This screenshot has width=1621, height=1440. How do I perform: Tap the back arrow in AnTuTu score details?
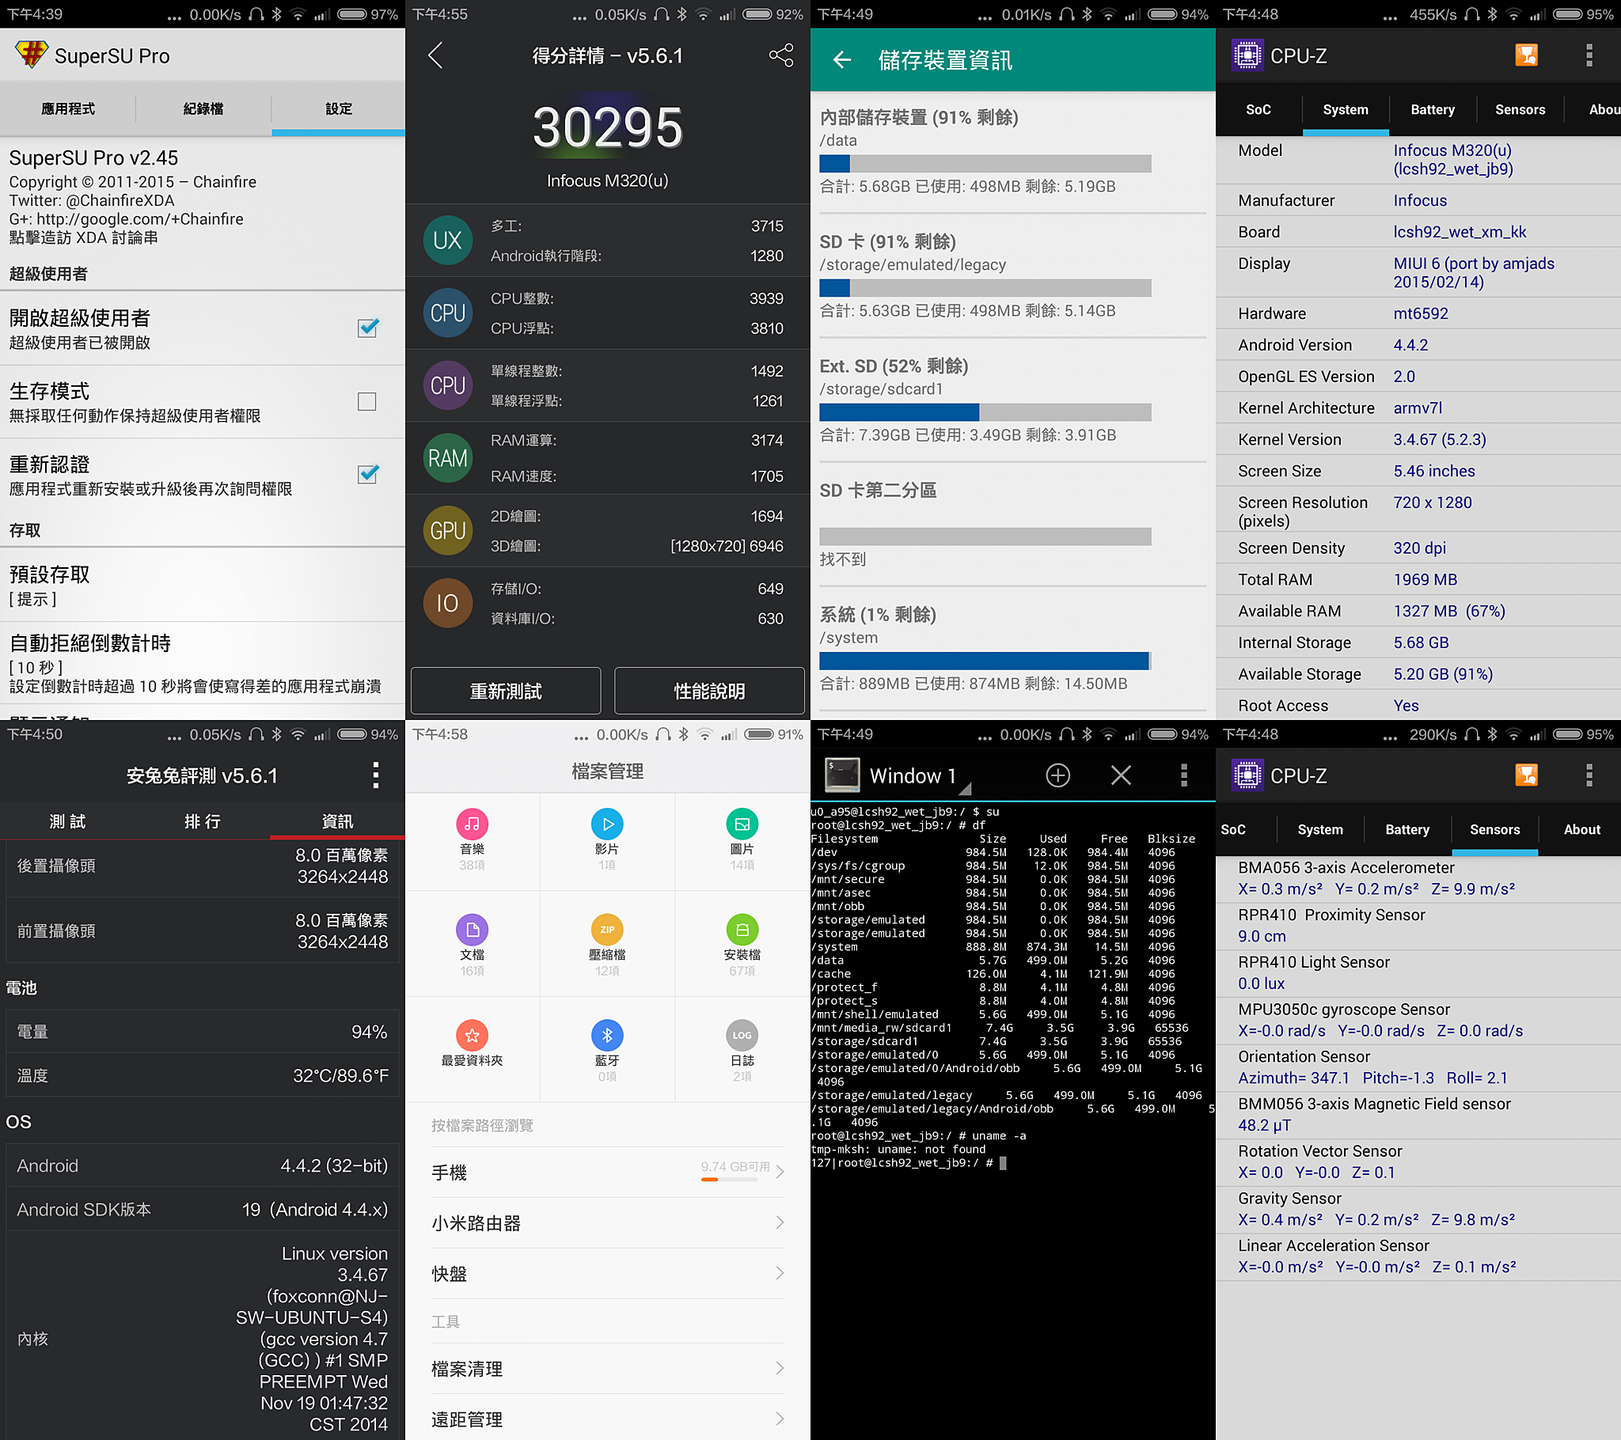(435, 55)
